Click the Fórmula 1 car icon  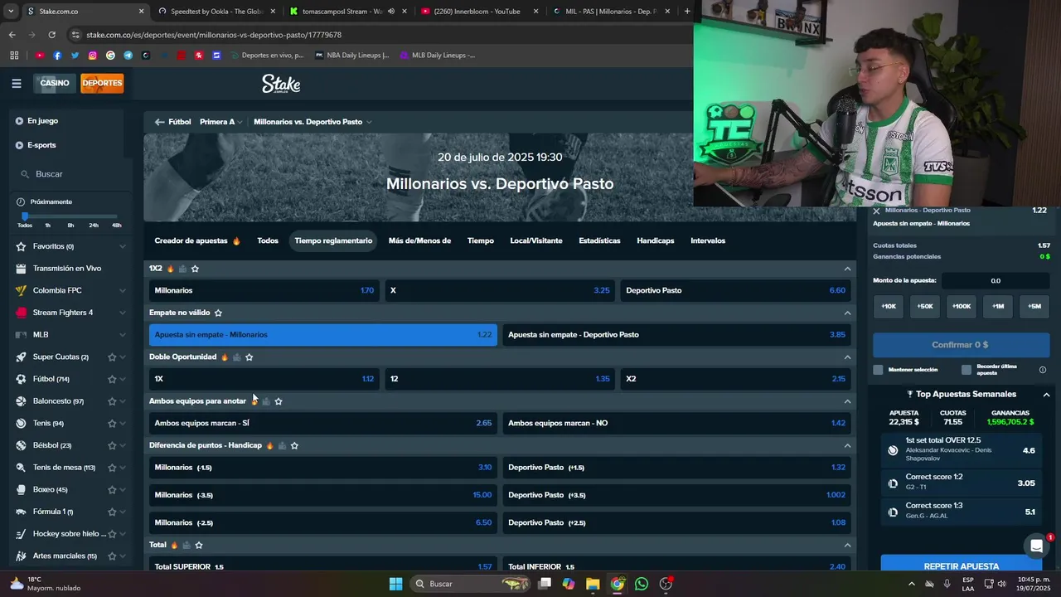22,512
